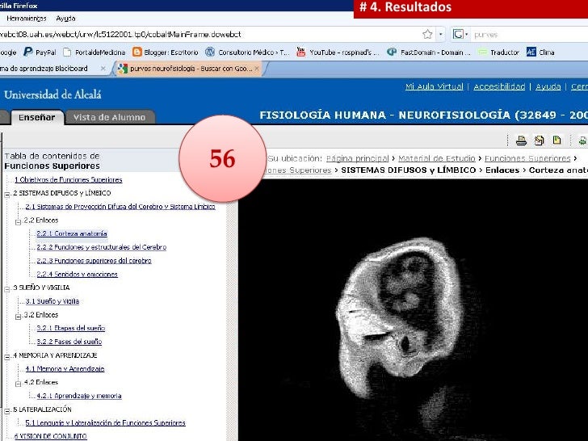
Task: Click the orange Blogger bookmark icon
Action: pyautogui.click(x=136, y=52)
